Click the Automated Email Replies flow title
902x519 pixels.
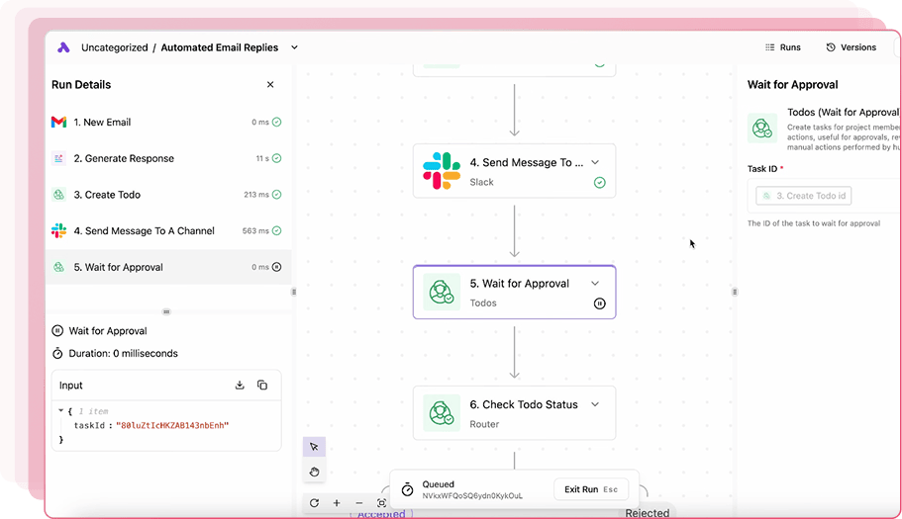pyautogui.click(x=219, y=47)
